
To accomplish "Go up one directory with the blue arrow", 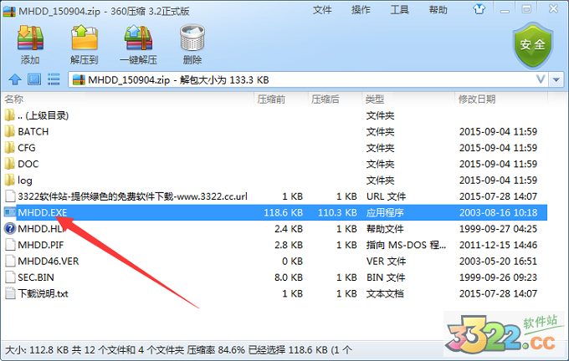I will (14, 79).
